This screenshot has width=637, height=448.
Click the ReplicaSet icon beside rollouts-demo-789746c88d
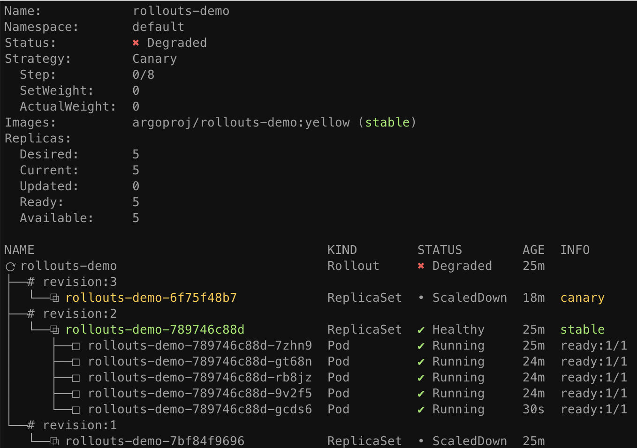click(55, 330)
